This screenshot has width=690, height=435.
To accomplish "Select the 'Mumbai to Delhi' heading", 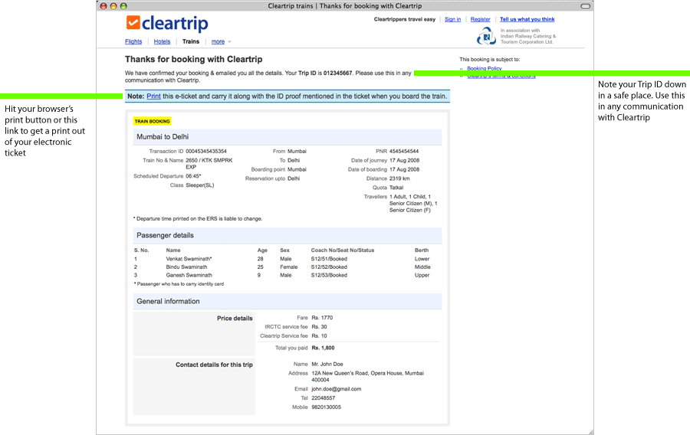I will pos(163,136).
